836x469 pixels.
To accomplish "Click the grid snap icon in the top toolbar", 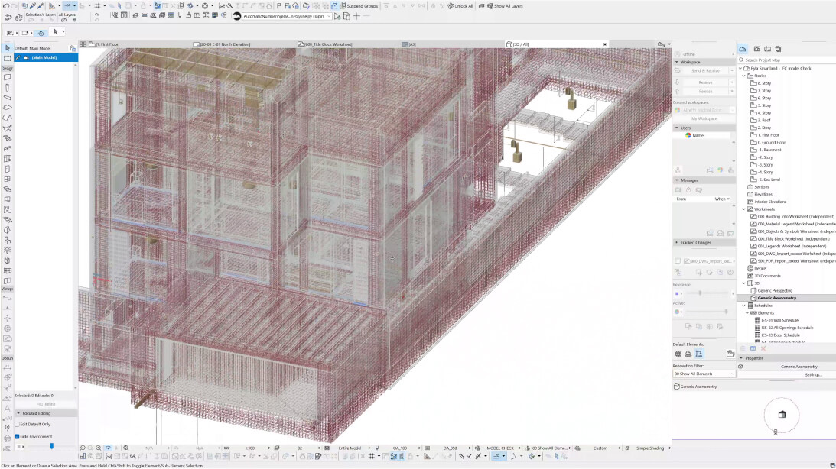I will [x=98, y=6].
